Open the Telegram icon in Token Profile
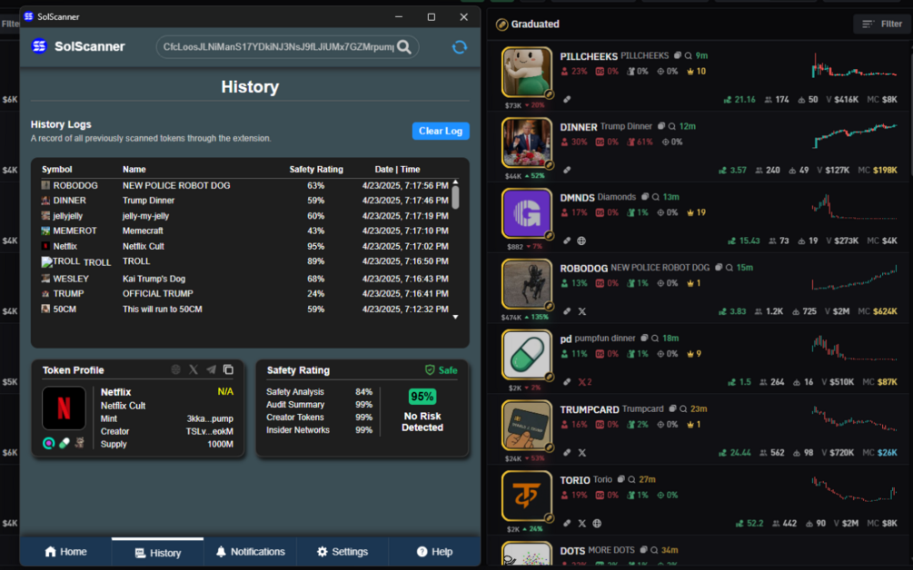The width and height of the screenshot is (913, 570). pos(211,369)
